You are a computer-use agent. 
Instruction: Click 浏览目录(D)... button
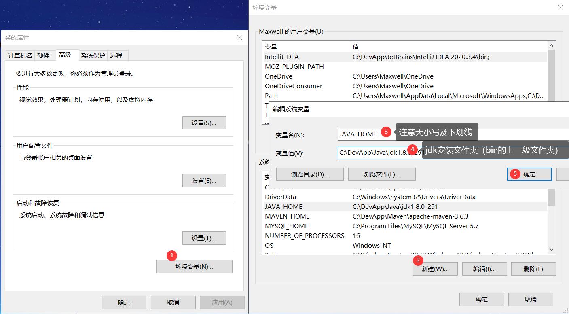[x=310, y=174]
